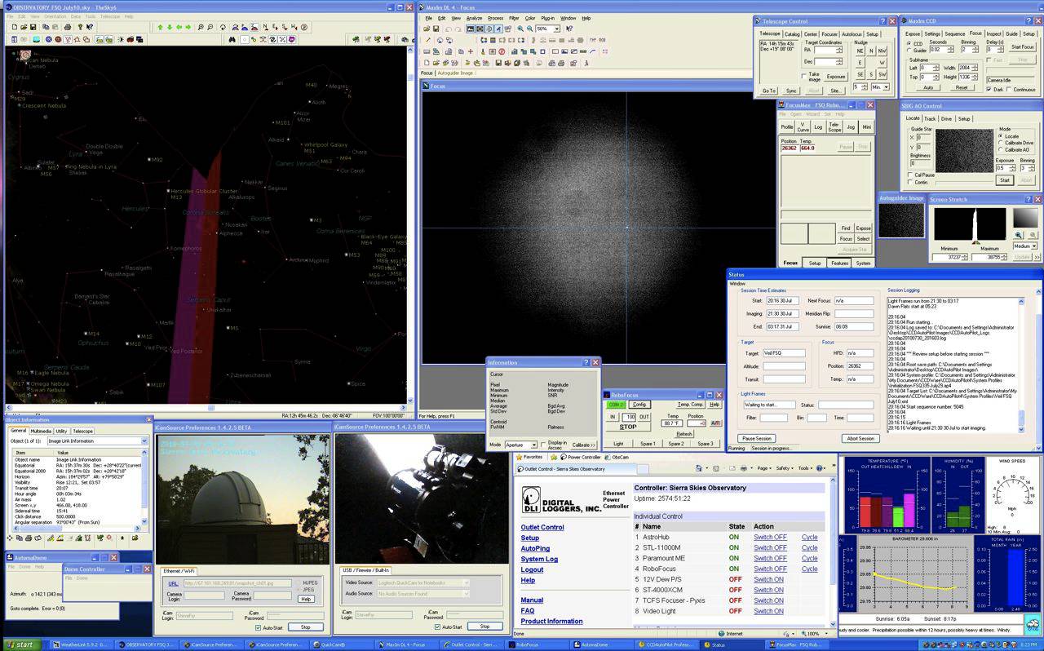This screenshot has height=651, width=1044.
Task: Click the COM 2 indicator in RoboFocus
Action: [617, 405]
